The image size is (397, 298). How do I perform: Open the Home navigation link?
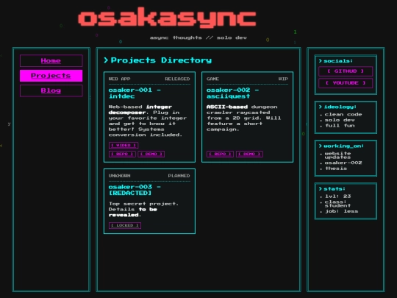pos(51,61)
